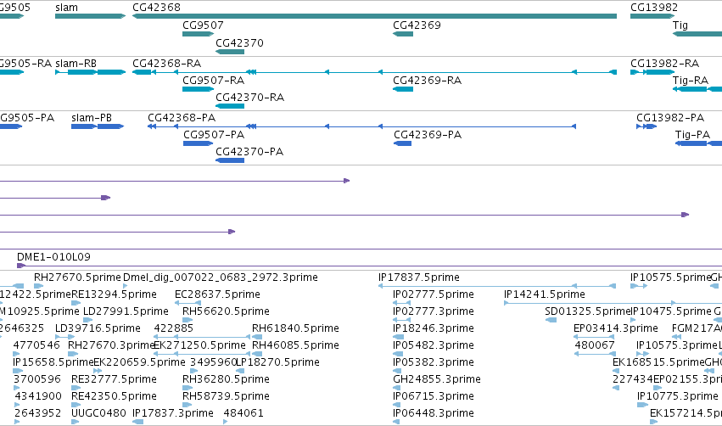Viewport: 722px width, 426px height.
Task: Select the slam gene label
Action: point(66,8)
